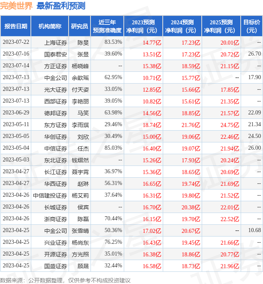Click 20.38亿 forecast value
263x284 pixels.
coord(191,207)
